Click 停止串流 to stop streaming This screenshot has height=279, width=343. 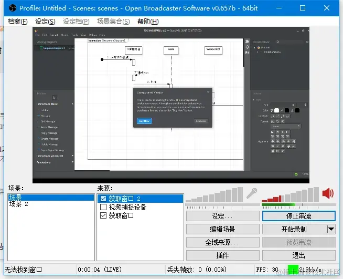click(299, 216)
